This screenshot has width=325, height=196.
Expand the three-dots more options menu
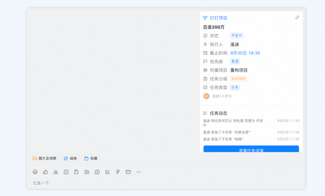(x=138, y=172)
